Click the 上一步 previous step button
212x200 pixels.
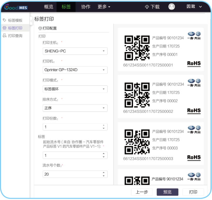point(142,192)
